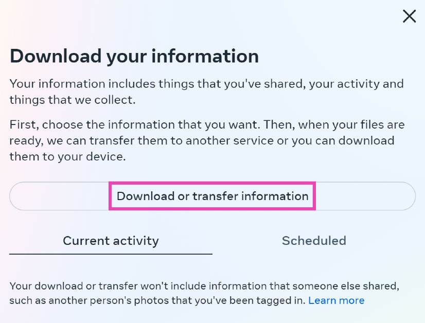This screenshot has height=323, width=425.
Task: Close the Download your information dialog
Action: click(x=409, y=16)
